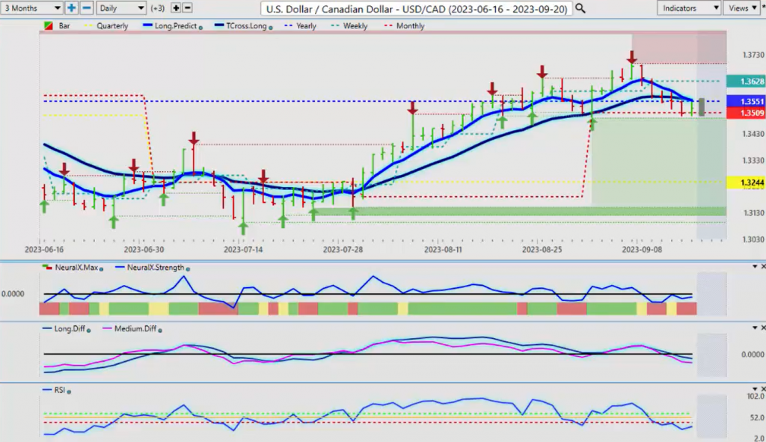This screenshot has width=766, height=442.
Task: Click the black minus forecast button
Action: pyautogui.click(x=187, y=8)
